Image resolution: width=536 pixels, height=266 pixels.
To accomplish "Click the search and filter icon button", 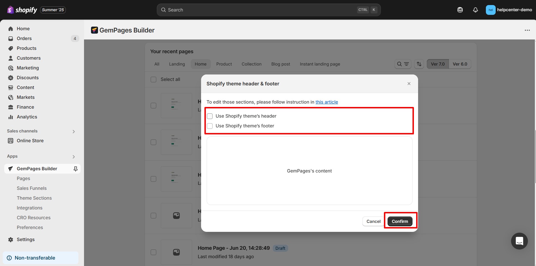I will click(403, 64).
